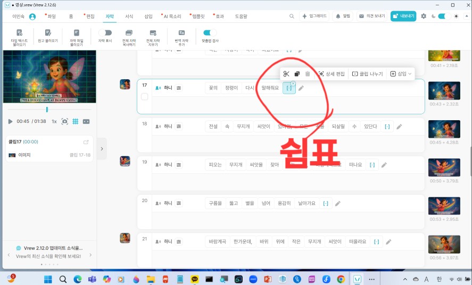The width and height of the screenshot is (472, 285).
Task: Open the 삽입 dropdown in popup toolbar
Action: pos(401,74)
